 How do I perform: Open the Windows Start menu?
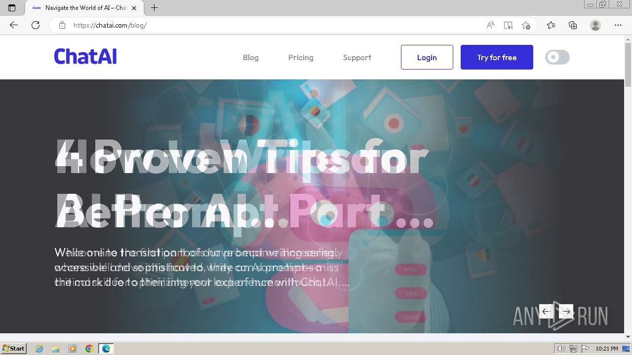13,349
